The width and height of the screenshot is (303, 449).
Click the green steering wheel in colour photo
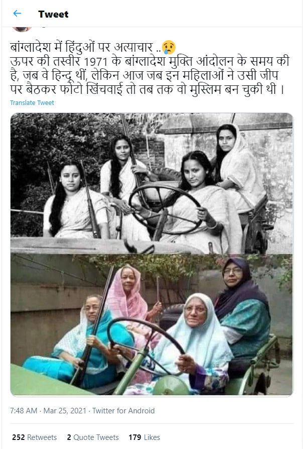pyautogui.click(x=146, y=347)
